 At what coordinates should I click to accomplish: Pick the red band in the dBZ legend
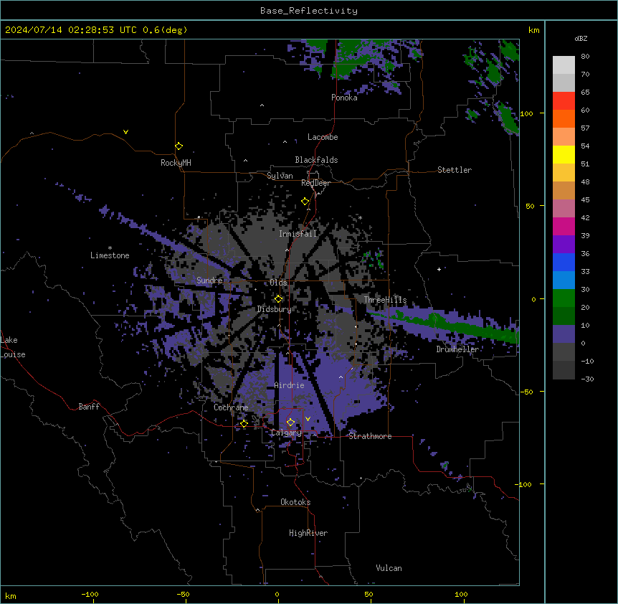click(564, 100)
